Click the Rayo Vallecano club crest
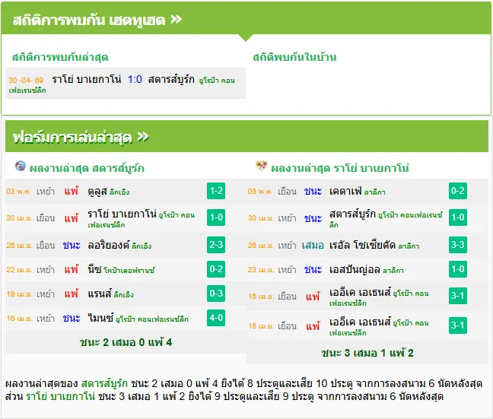The width and height of the screenshot is (493, 419). click(261, 165)
